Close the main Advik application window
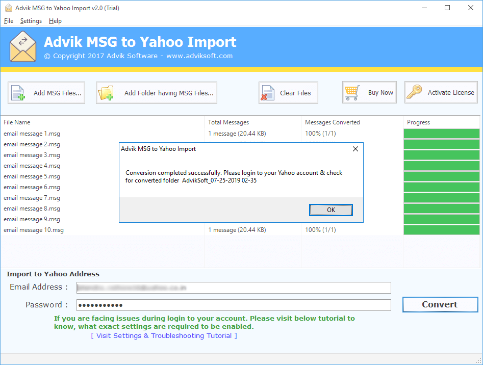The height and width of the screenshot is (365, 483). tap(471, 8)
